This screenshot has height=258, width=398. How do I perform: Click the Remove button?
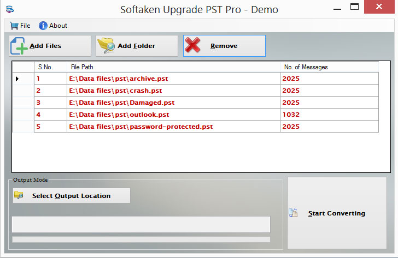pyautogui.click(x=224, y=46)
